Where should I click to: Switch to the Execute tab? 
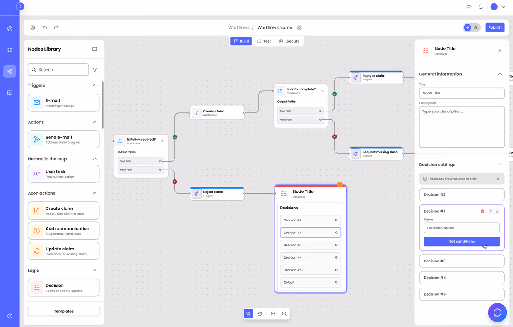pyautogui.click(x=289, y=41)
